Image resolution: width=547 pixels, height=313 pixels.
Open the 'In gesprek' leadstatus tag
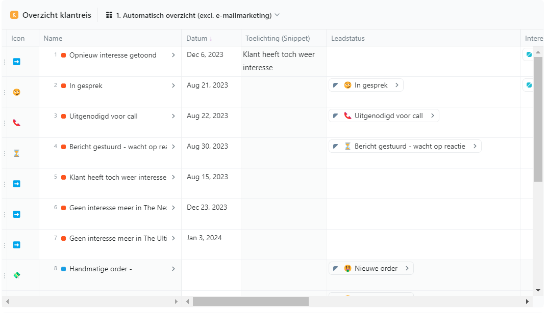point(366,86)
